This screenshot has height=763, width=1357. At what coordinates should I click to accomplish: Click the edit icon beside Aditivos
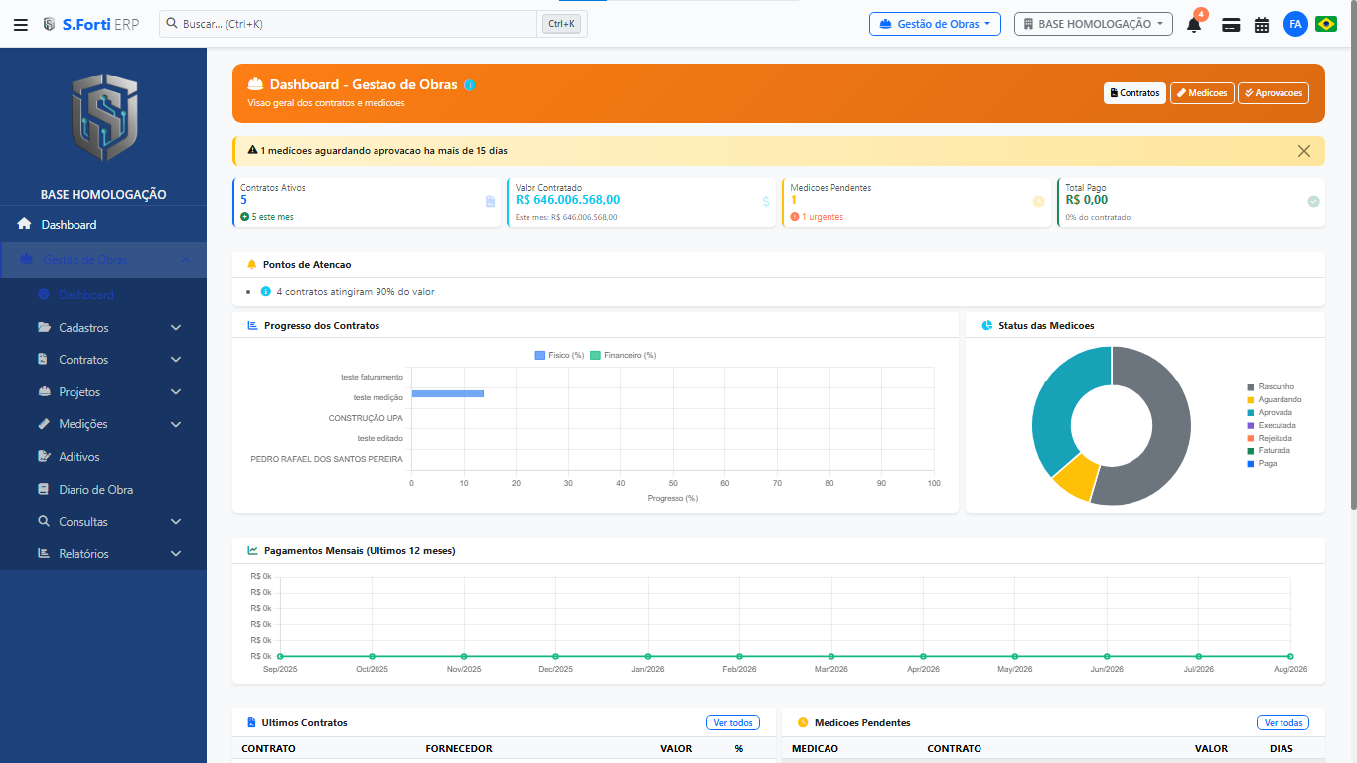(x=44, y=457)
